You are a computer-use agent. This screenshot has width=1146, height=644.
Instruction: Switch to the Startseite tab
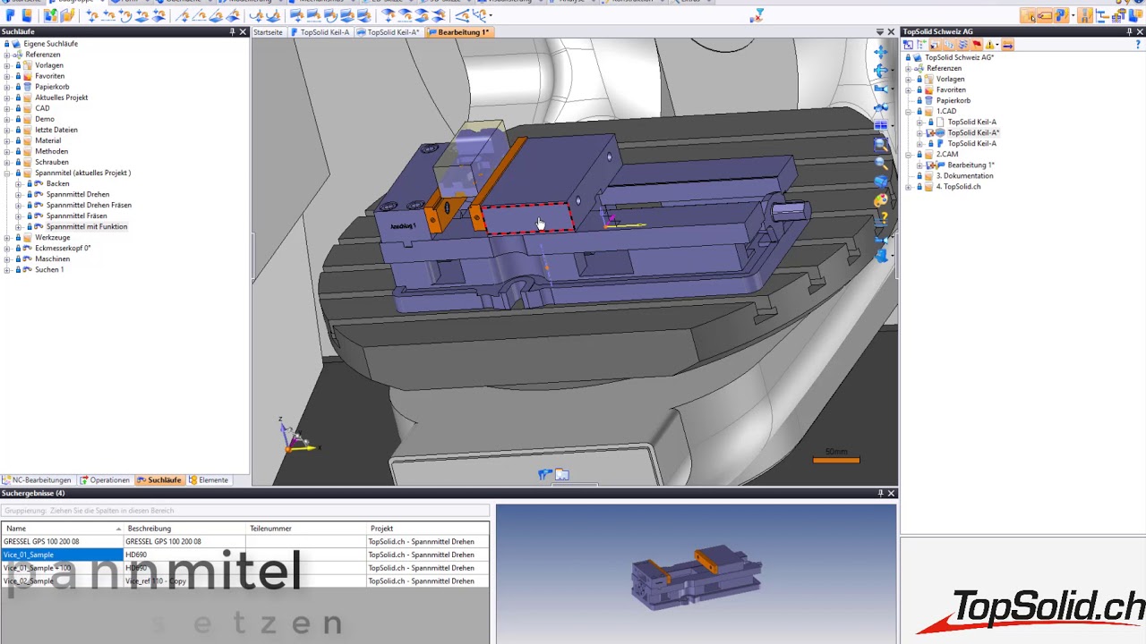268,31
